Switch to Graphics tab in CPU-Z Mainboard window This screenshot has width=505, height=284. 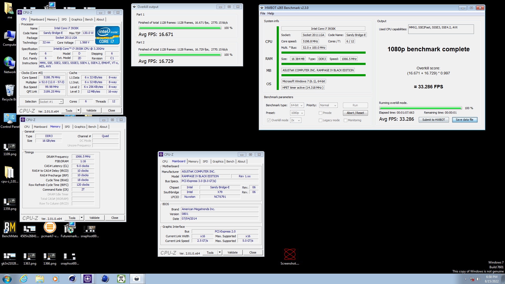(x=218, y=161)
